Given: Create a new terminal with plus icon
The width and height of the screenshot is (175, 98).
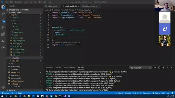Looking at the screenshot, I should click(x=155, y=68).
